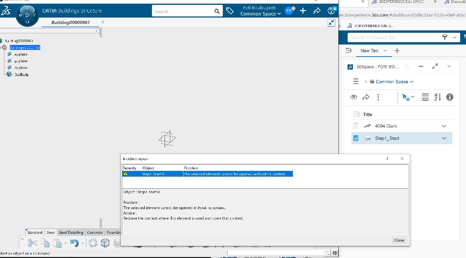This screenshot has height=258, width=466.
Task: Switch to the Standard toolbar tab
Action: [x=35, y=232]
